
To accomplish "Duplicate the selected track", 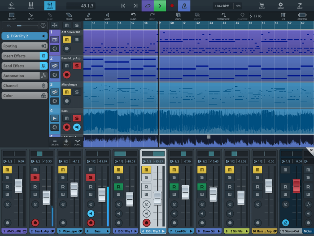I will [77, 142].
